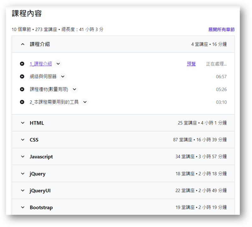Show details arrow for 2_本課程需要用到的工具
Viewport: 252px width, 227px height.
pyautogui.click(x=85, y=102)
